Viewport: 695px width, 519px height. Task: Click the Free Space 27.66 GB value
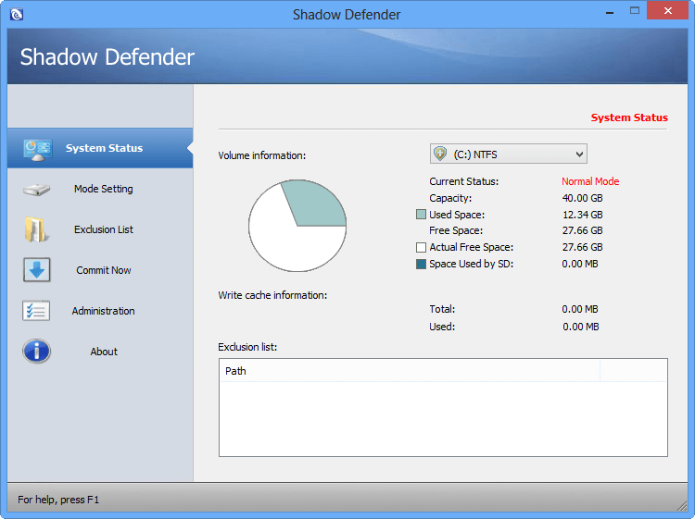click(x=583, y=230)
